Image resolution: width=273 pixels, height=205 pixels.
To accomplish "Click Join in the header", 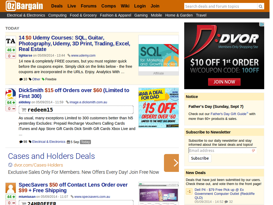I will pyautogui.click(x=155, y=6).
